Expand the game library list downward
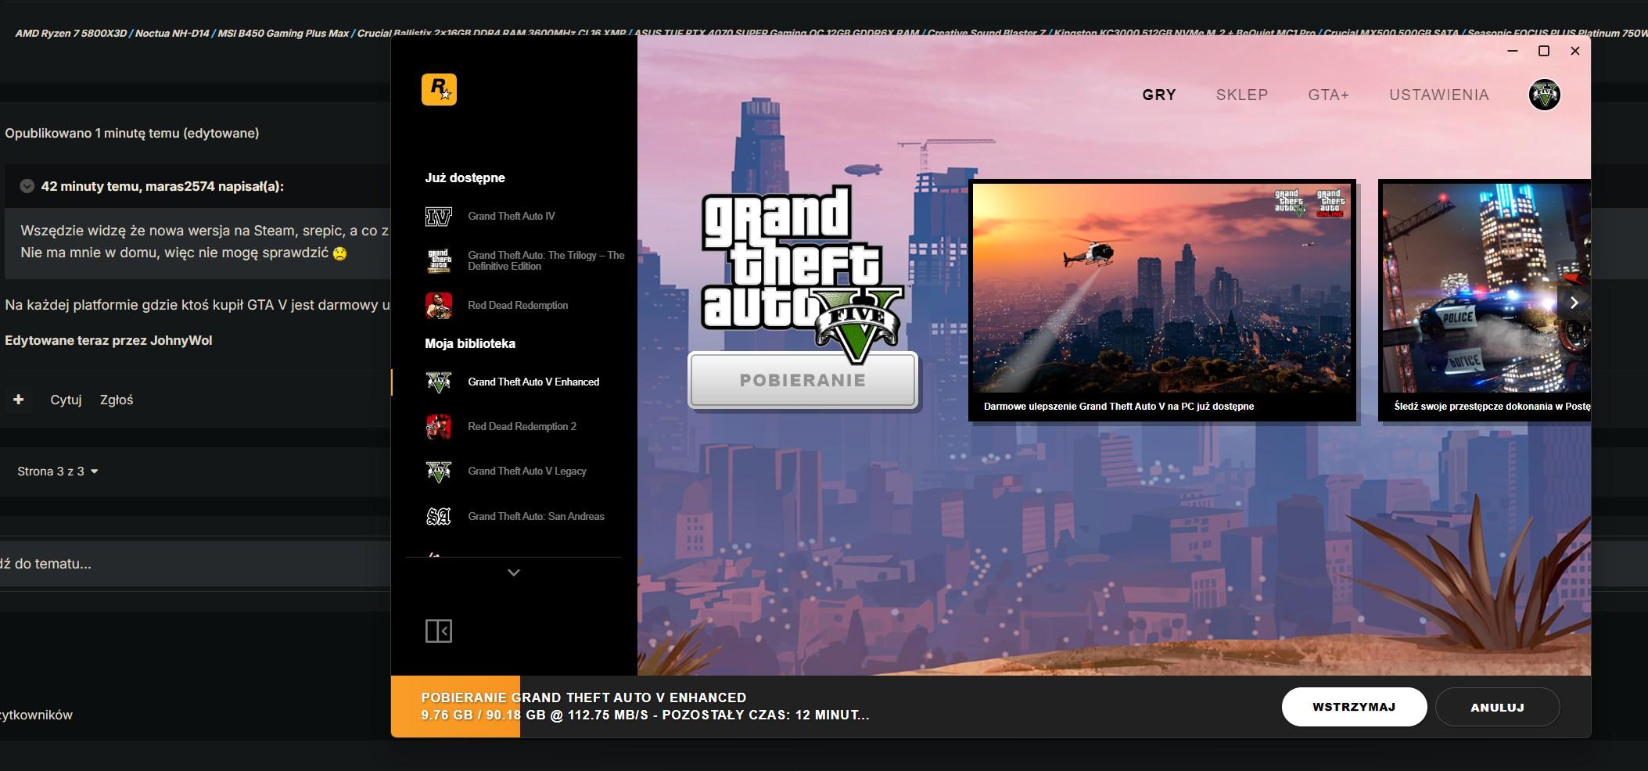 pos(513,572)
